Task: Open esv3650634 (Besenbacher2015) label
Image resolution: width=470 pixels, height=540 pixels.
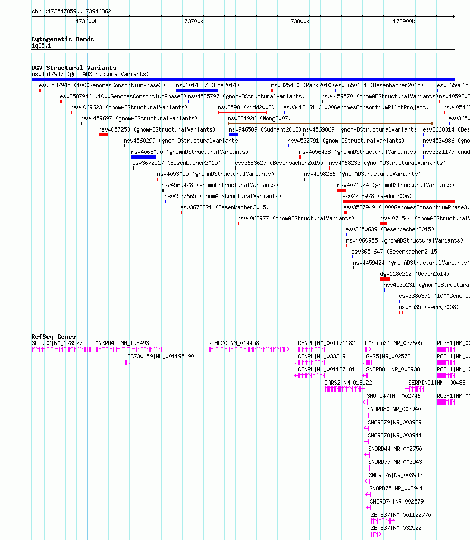Action: [x=380, y=85]
